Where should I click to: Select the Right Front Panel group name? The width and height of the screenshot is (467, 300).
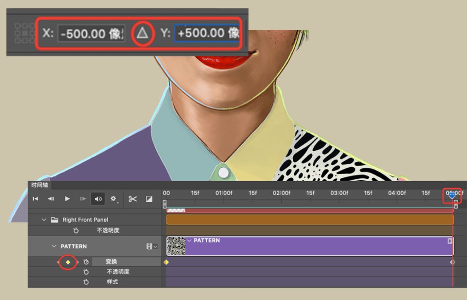pyautogui.click(x=85, y=220)
